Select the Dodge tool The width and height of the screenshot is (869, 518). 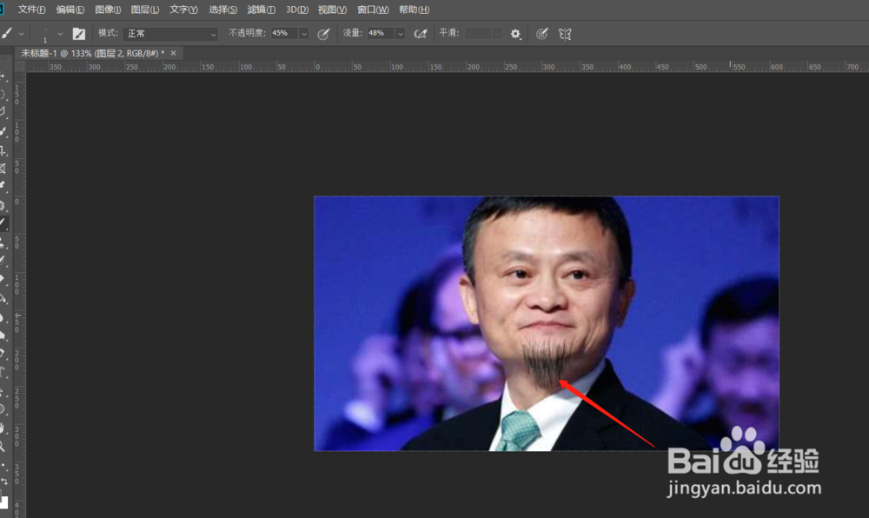pos(3,335)
